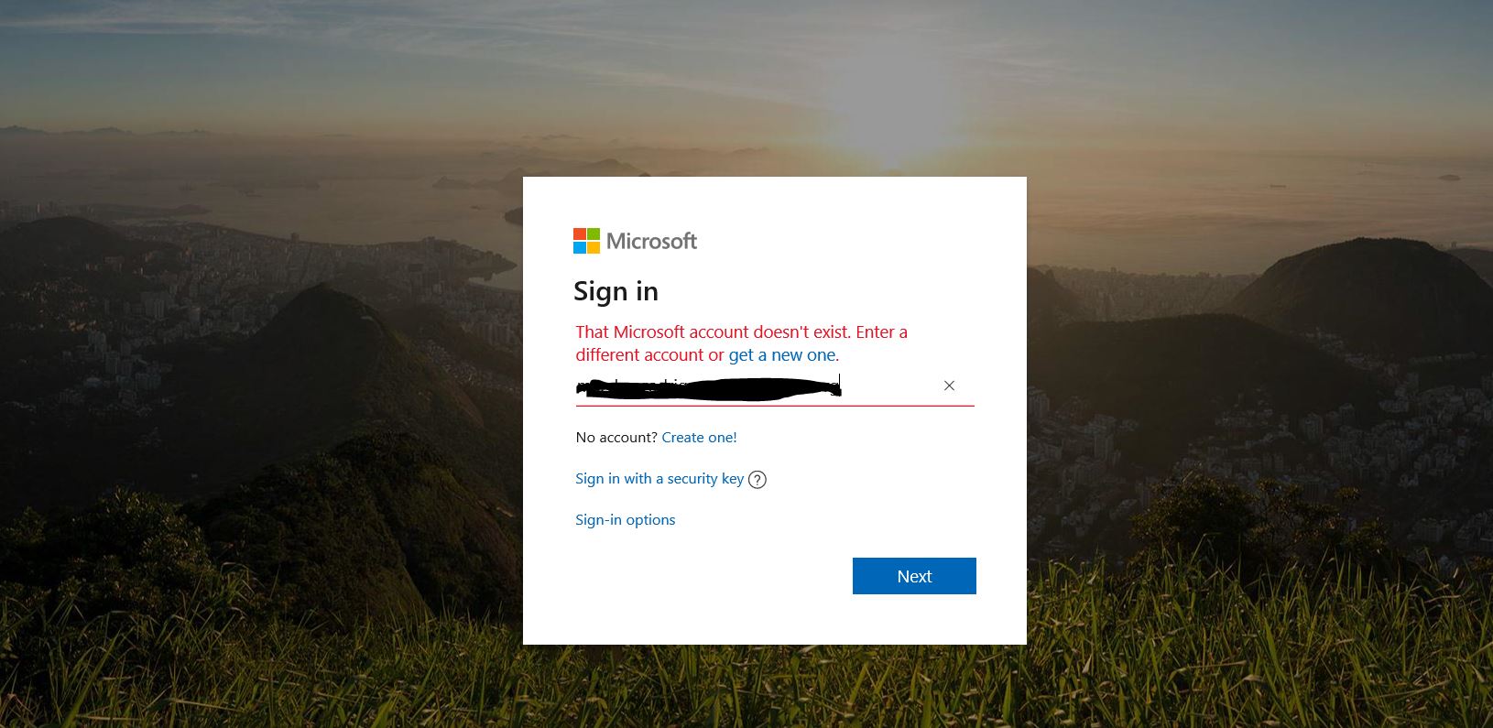
Task: Click the "Sign in" heading
Action: 616,291
